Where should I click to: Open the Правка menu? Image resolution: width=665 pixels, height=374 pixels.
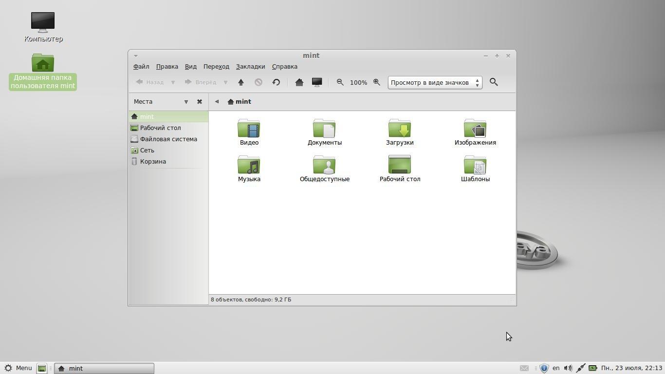coord(167,67)
